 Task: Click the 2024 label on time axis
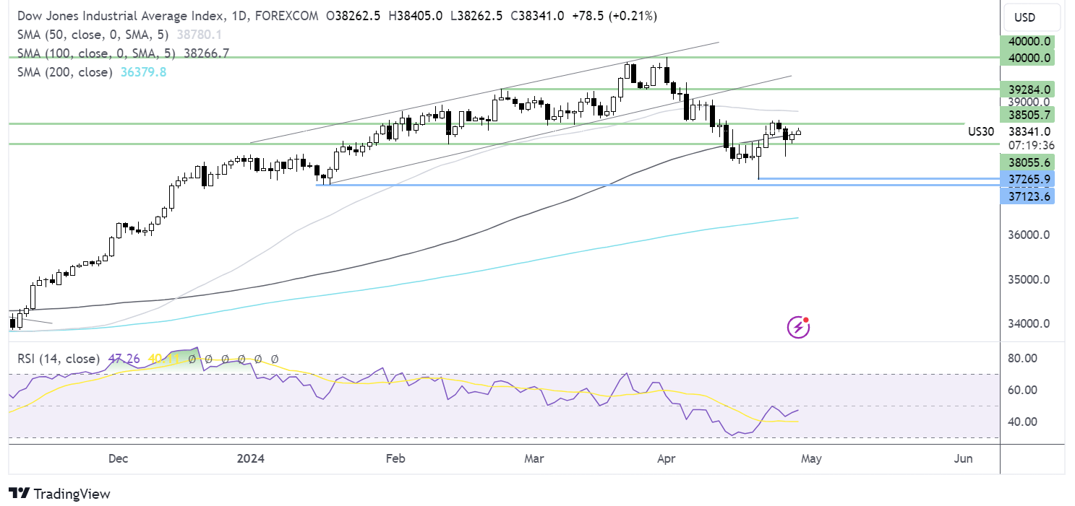click(252, 458)
